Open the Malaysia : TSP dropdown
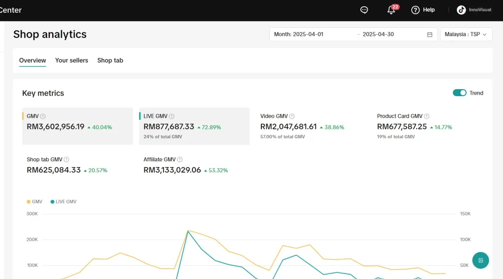Image resolution: width=503 pixels, height=279 pixels. point(466,34)
